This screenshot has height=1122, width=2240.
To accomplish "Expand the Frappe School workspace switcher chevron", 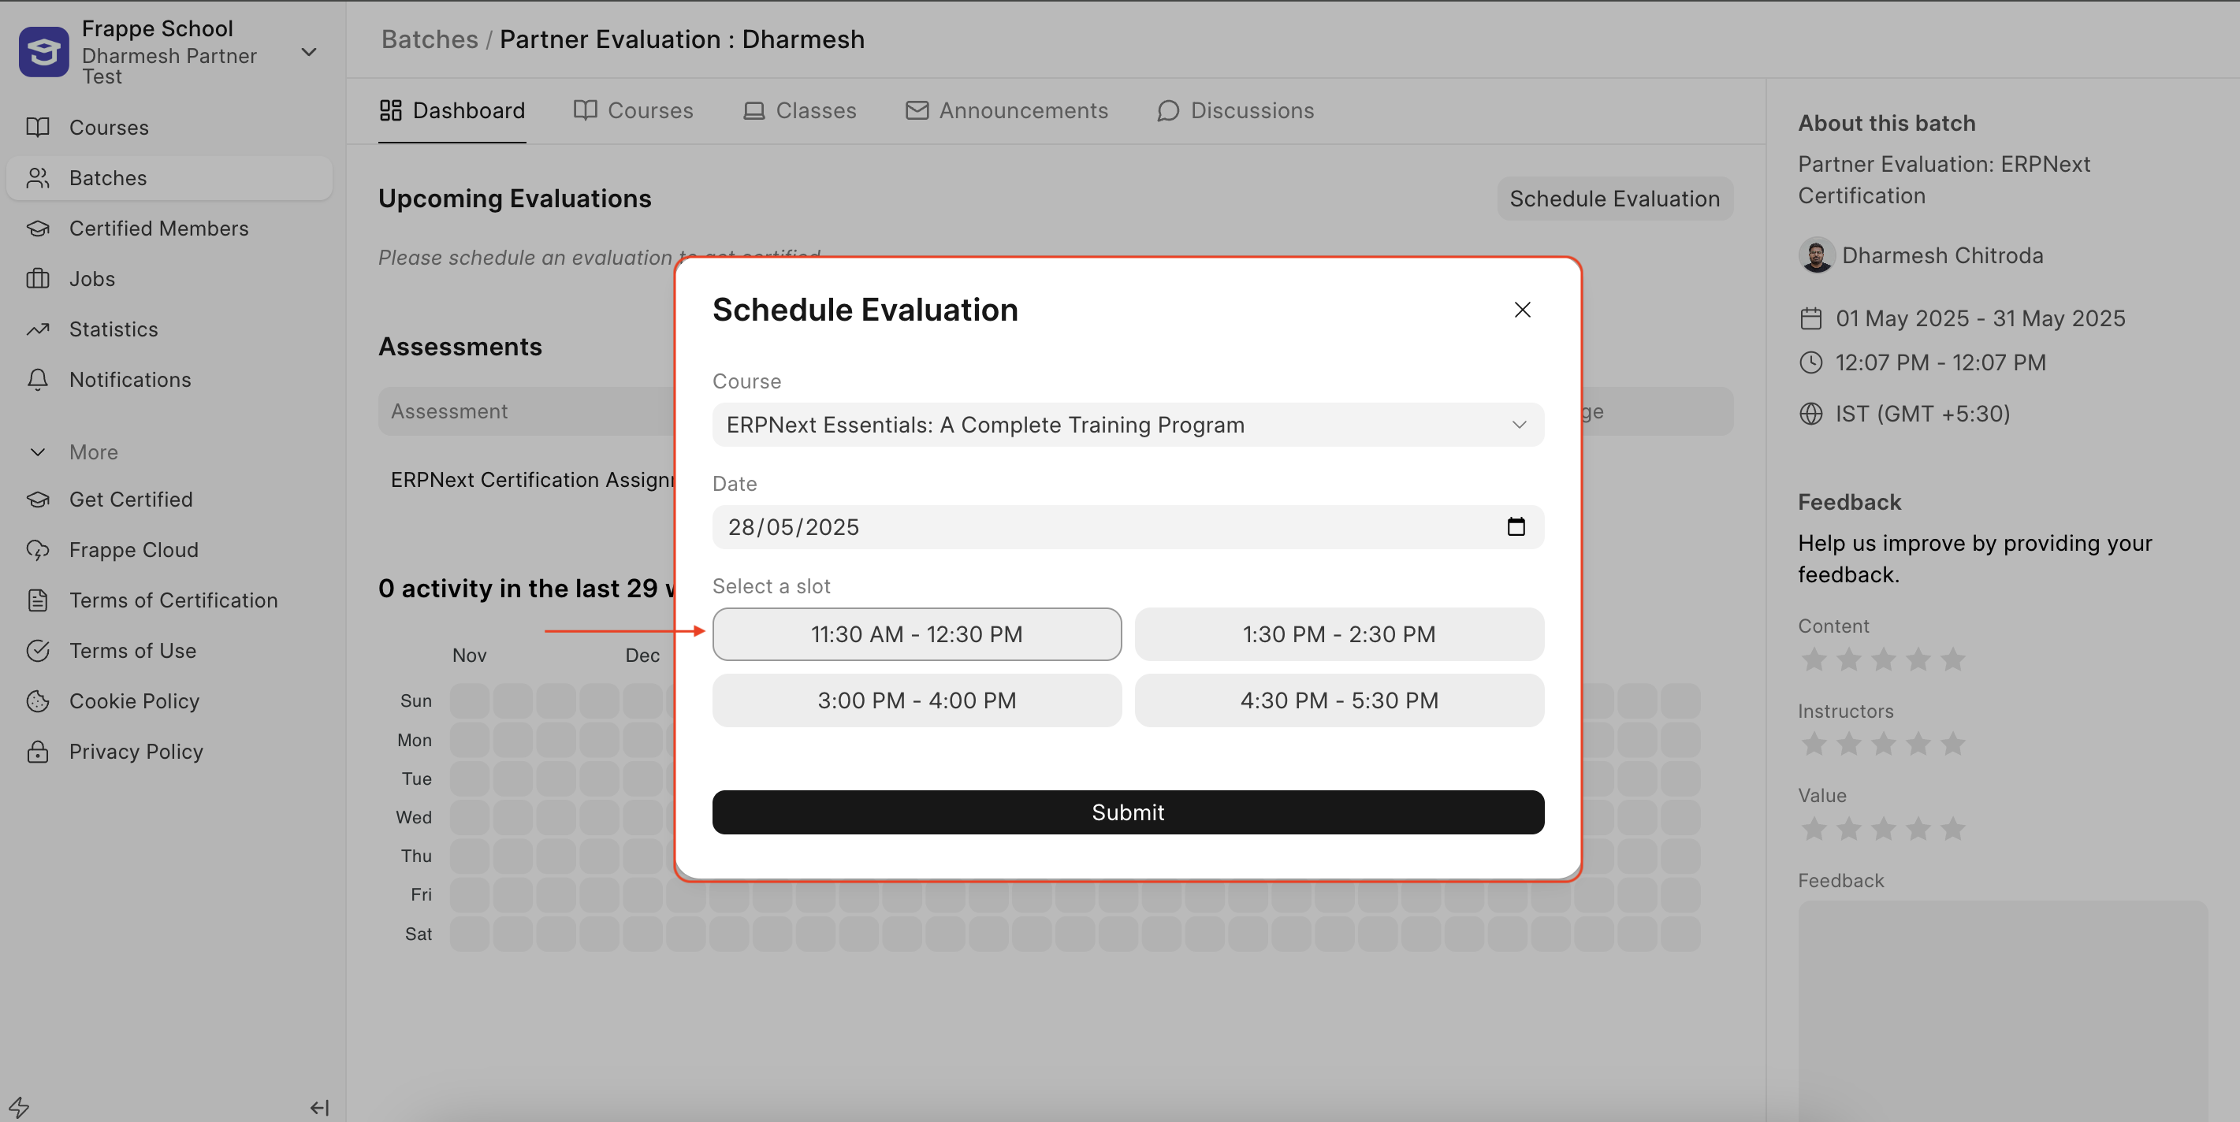I will pos(309,52).
